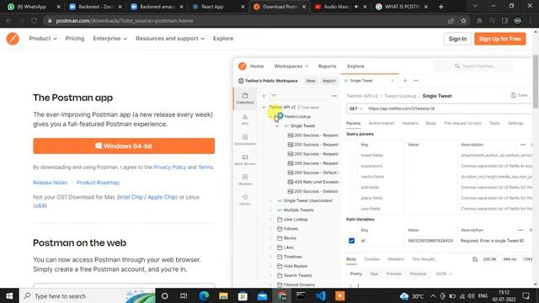Open the notifications center icon
539x303 pixels.
pos(526,295)
